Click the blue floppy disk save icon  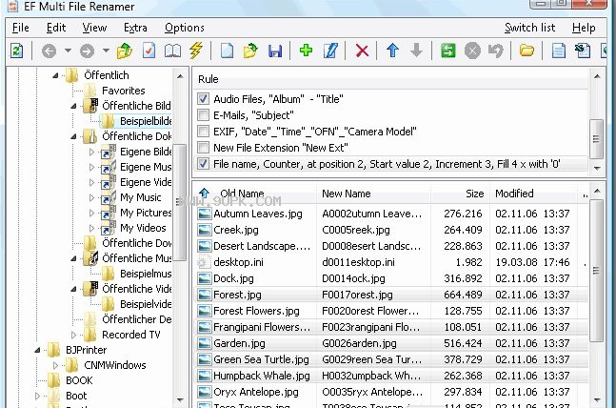point(275,51)
